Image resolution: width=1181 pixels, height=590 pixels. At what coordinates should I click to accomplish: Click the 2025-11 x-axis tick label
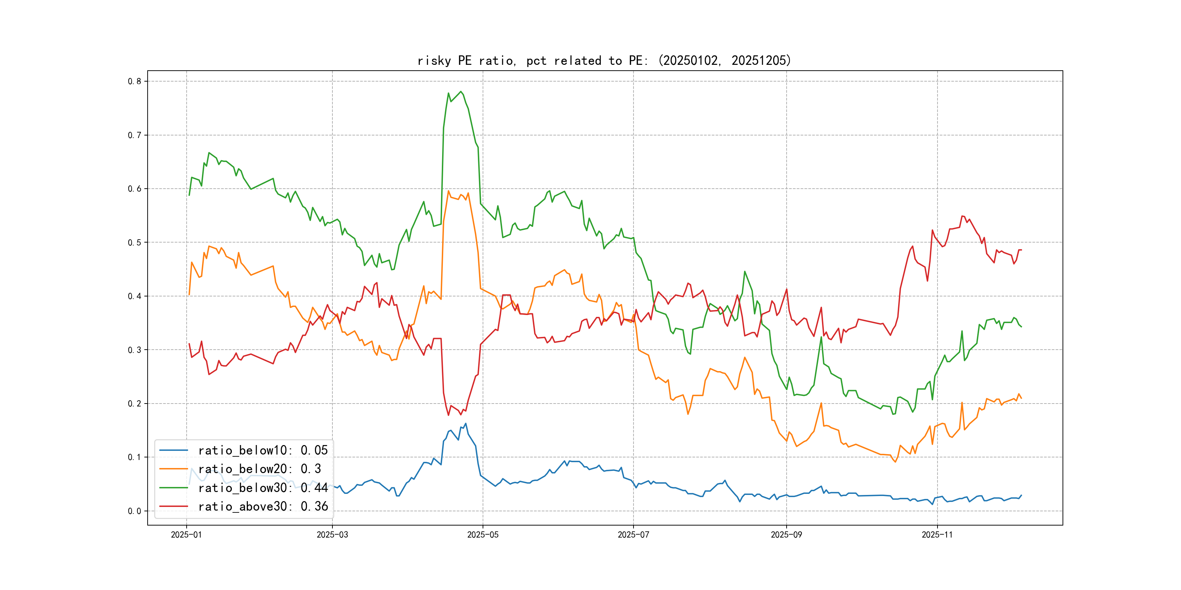coord(937,535)
